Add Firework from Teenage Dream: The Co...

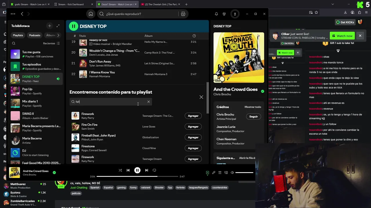coord(193,116)
